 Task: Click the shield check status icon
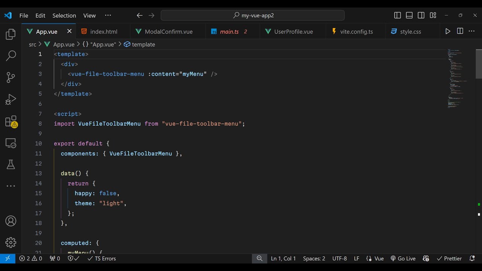73,259
